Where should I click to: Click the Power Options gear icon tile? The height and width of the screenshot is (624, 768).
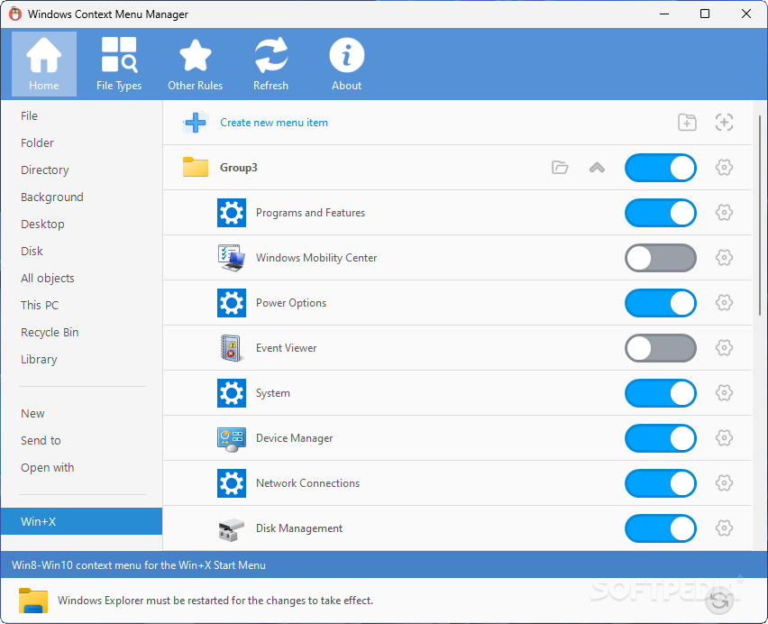click(x=232, y=303)
